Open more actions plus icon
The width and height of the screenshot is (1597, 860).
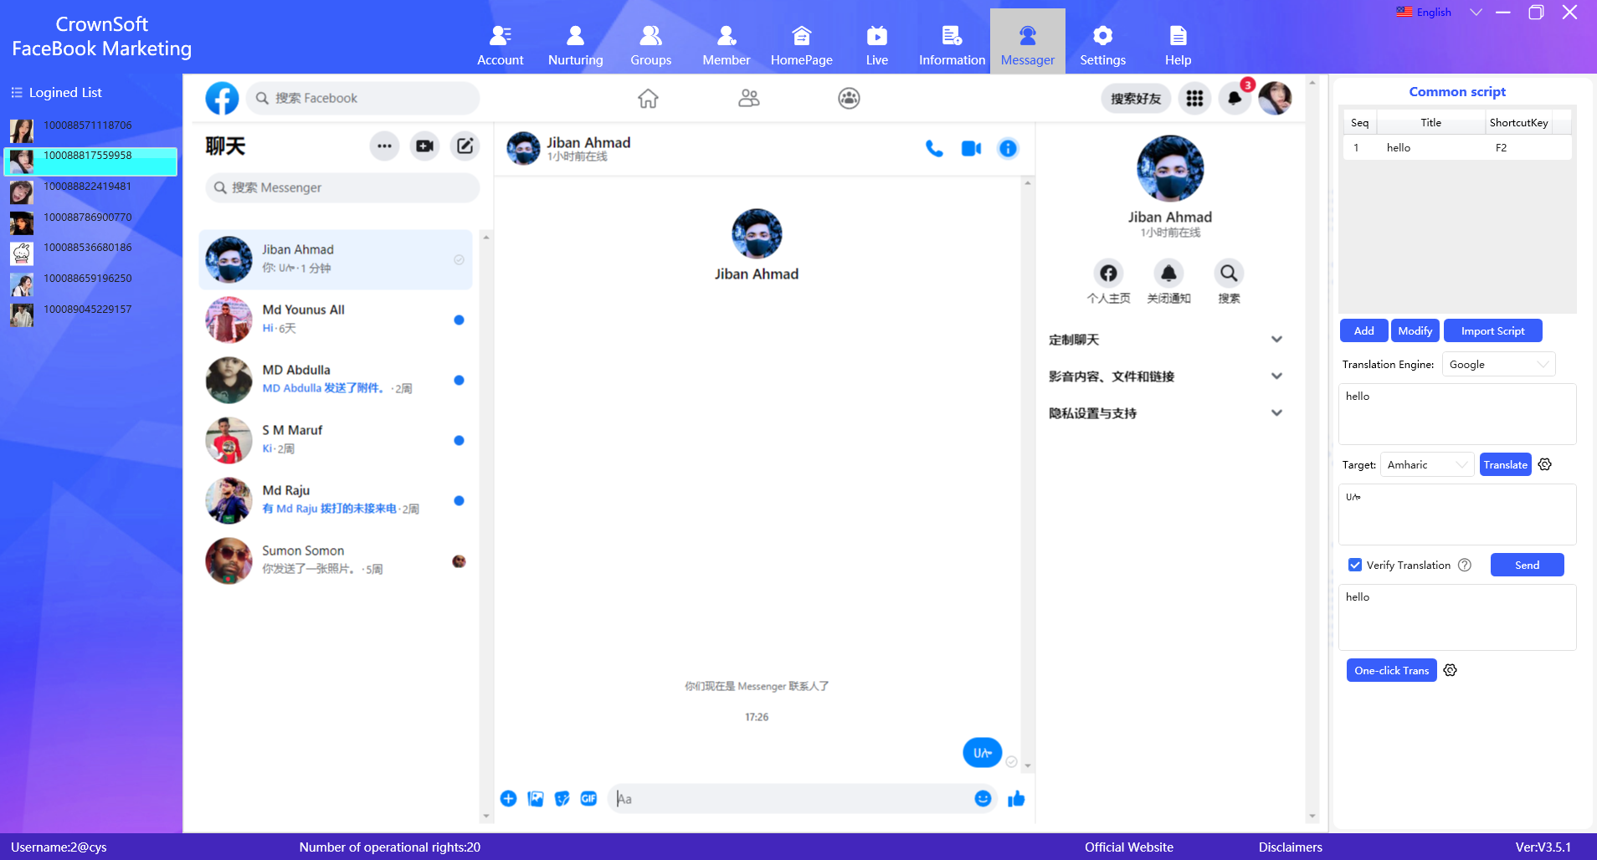pos(508,798)
